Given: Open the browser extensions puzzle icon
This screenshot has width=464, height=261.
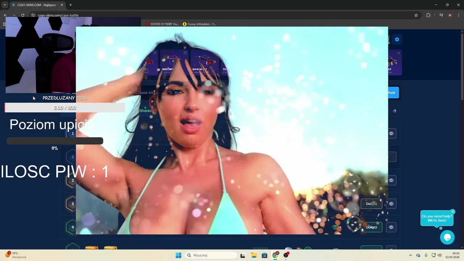Looking at the screenshot, I should pos(428,15).
